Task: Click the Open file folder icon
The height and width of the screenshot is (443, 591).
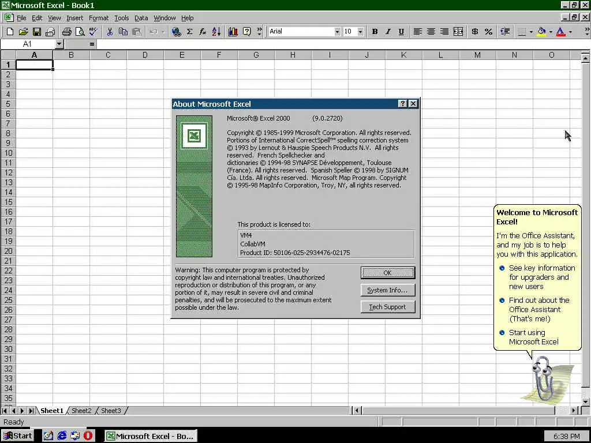Action: tap(23, 32)
